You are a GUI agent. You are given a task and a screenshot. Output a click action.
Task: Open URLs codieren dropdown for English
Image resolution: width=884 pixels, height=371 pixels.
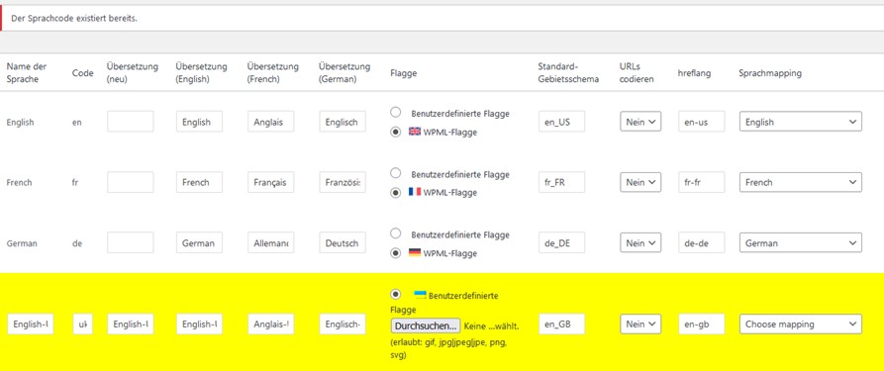point(640,122)
